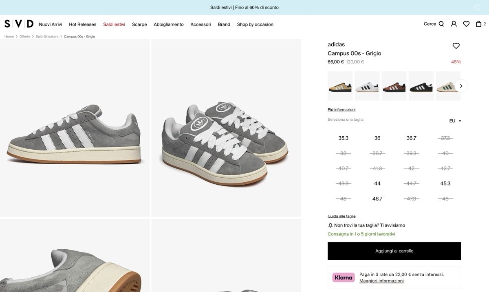The height and width of the screenshot is (292, 489).
Task: Open pair-view grey shoes image
Action: tap(226, 128)
